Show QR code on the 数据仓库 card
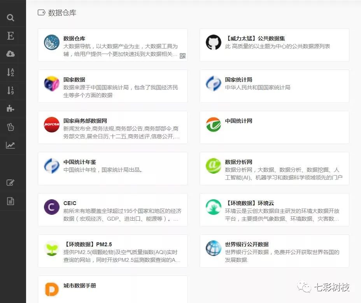This screenshot has width=361, height=303. pos(182,56)
